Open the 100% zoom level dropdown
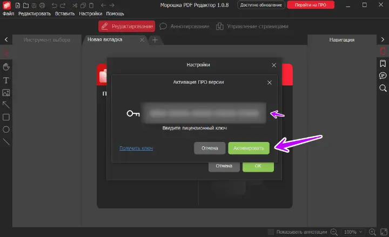389x237 pixels. coord(353,232)
